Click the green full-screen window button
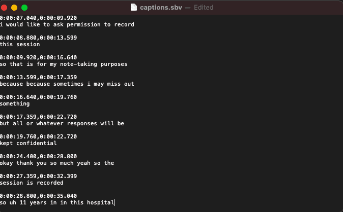Screen dimensions: 343x212 coord(24,8)
